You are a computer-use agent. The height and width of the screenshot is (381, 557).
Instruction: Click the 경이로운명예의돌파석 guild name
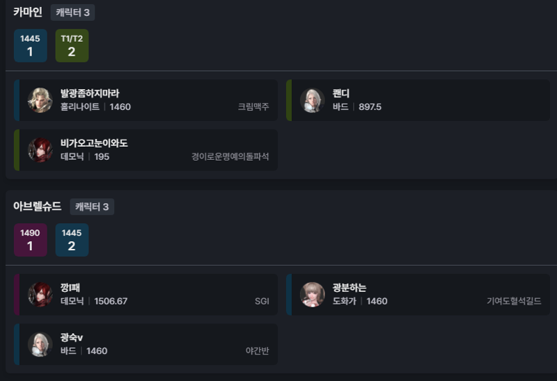(230, 156)
